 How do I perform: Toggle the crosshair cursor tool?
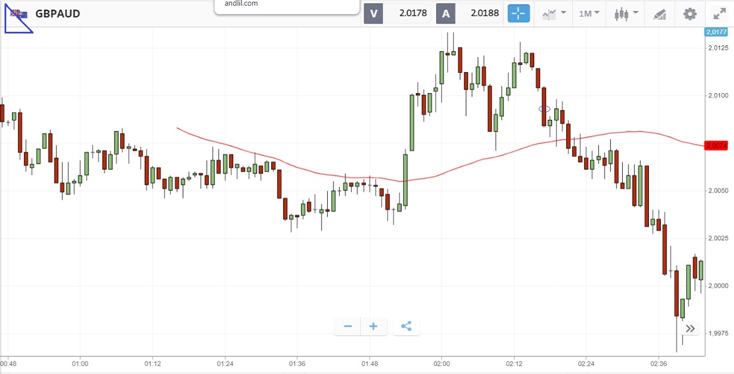coord(518,14)
